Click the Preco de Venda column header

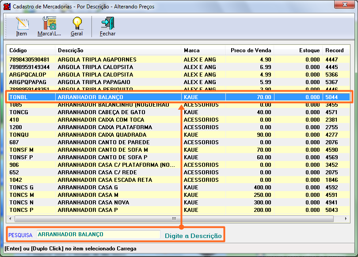tap(250, 50)
